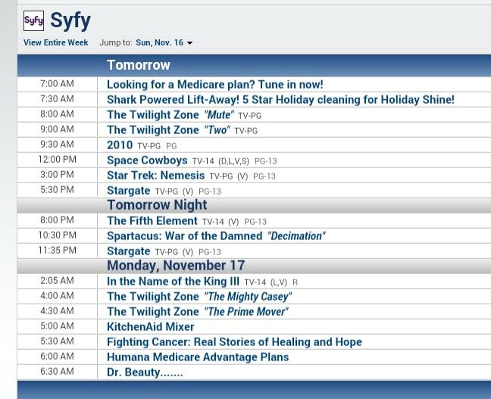
Task: Open the 11:35 PM Stargate listing
Action: click(128, 251)
